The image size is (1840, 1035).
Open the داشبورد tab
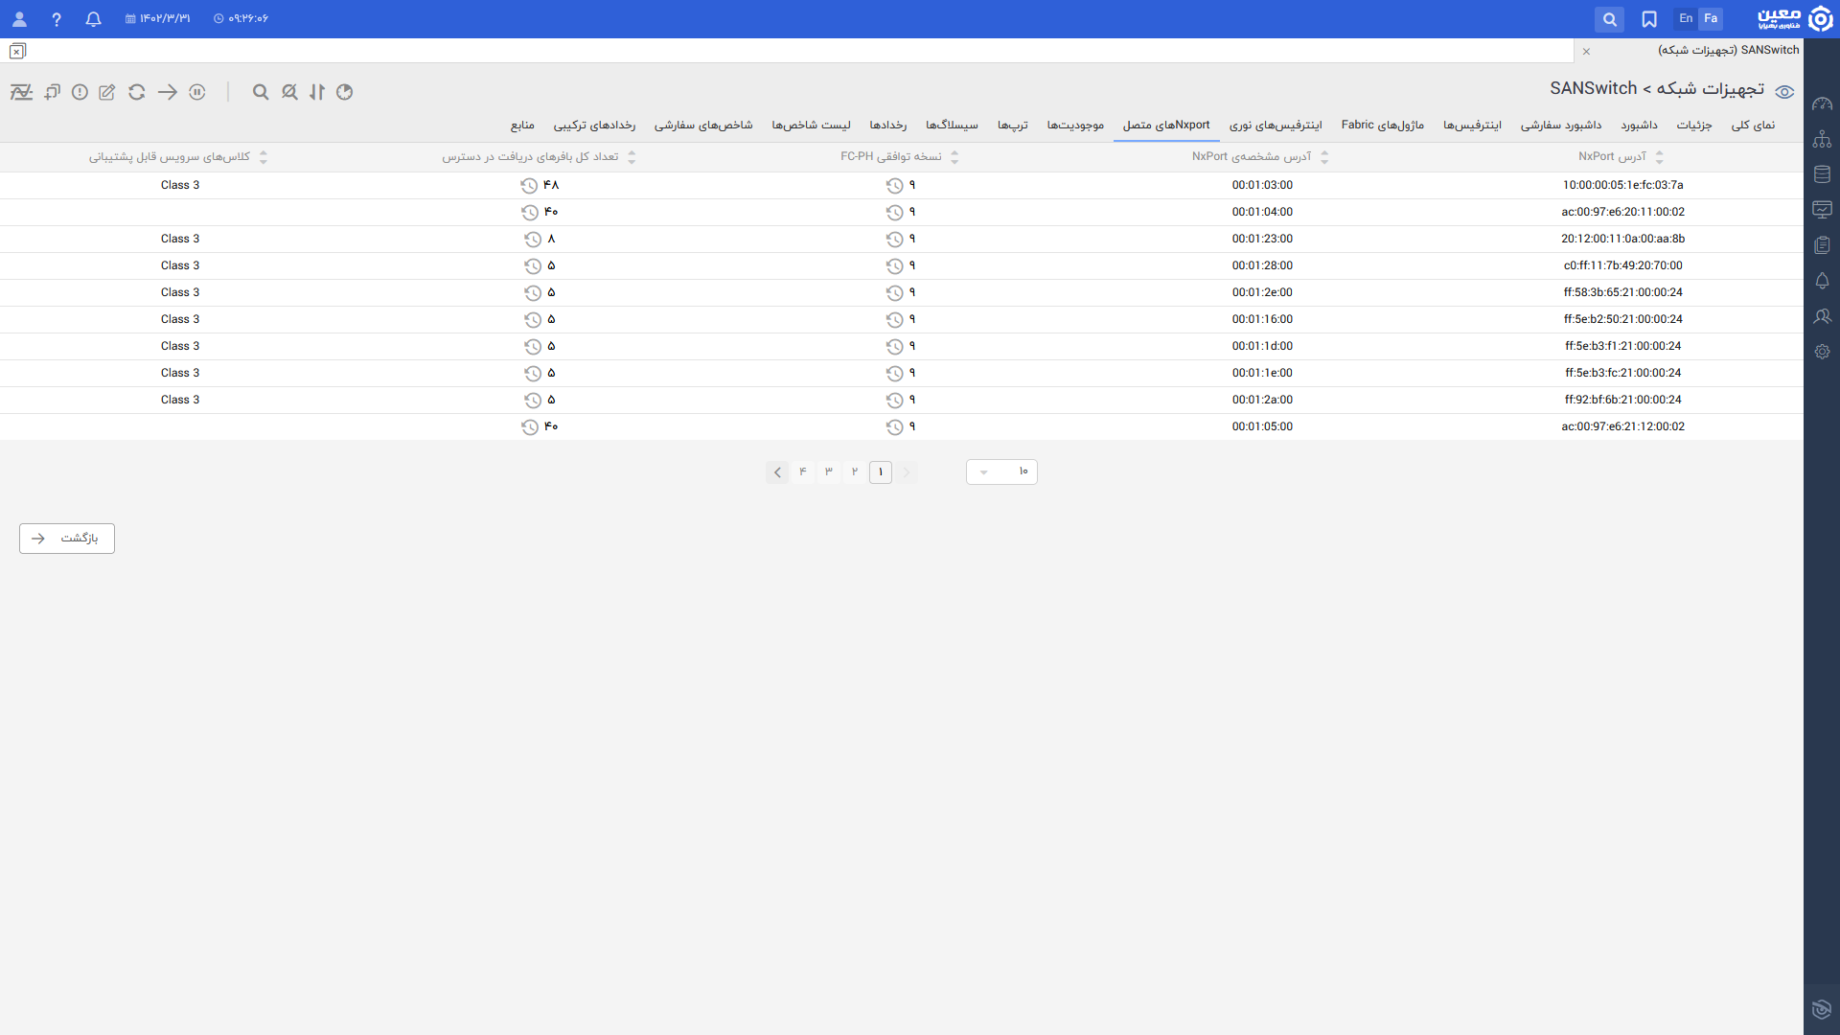pos(1639,125)
